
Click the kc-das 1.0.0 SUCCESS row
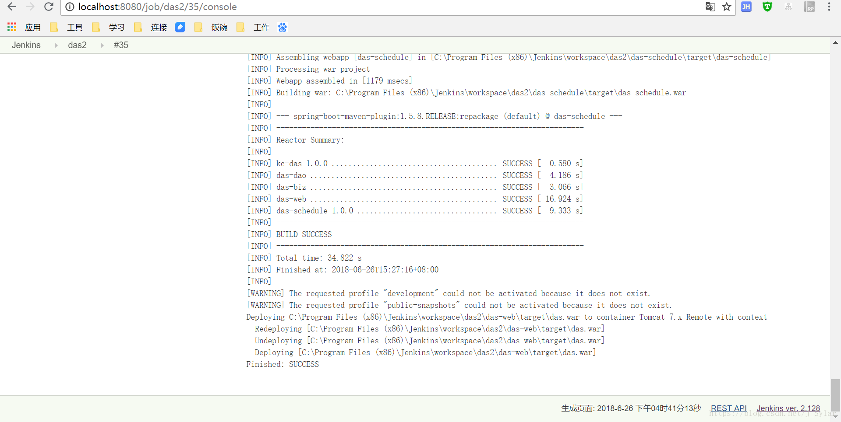415,164
